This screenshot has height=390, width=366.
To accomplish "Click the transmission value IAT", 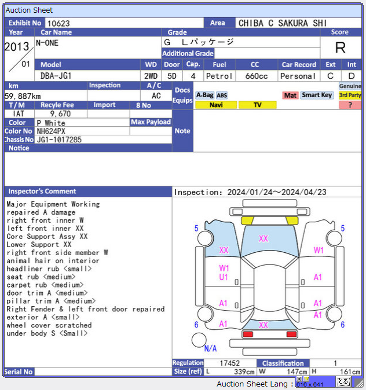I will 19,113.
